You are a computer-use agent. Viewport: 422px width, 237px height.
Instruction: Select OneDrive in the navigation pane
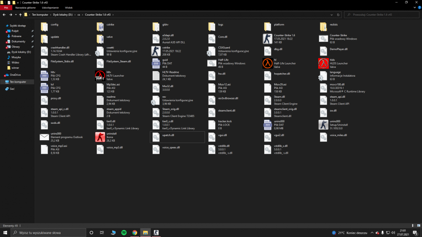tap(15, 75)
